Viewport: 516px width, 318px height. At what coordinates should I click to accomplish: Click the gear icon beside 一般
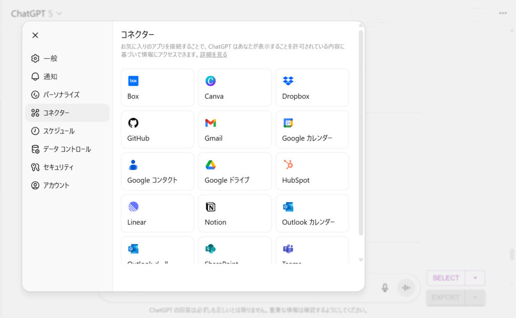35,58
